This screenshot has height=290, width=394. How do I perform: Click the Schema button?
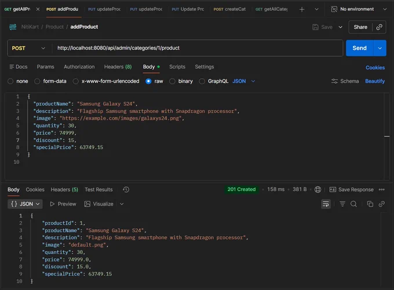tap(345, 81)
